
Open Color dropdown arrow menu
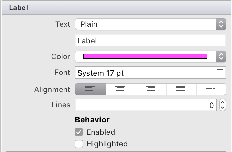221,56
